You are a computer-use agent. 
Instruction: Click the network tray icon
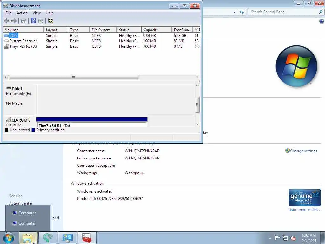coord(285,238)
